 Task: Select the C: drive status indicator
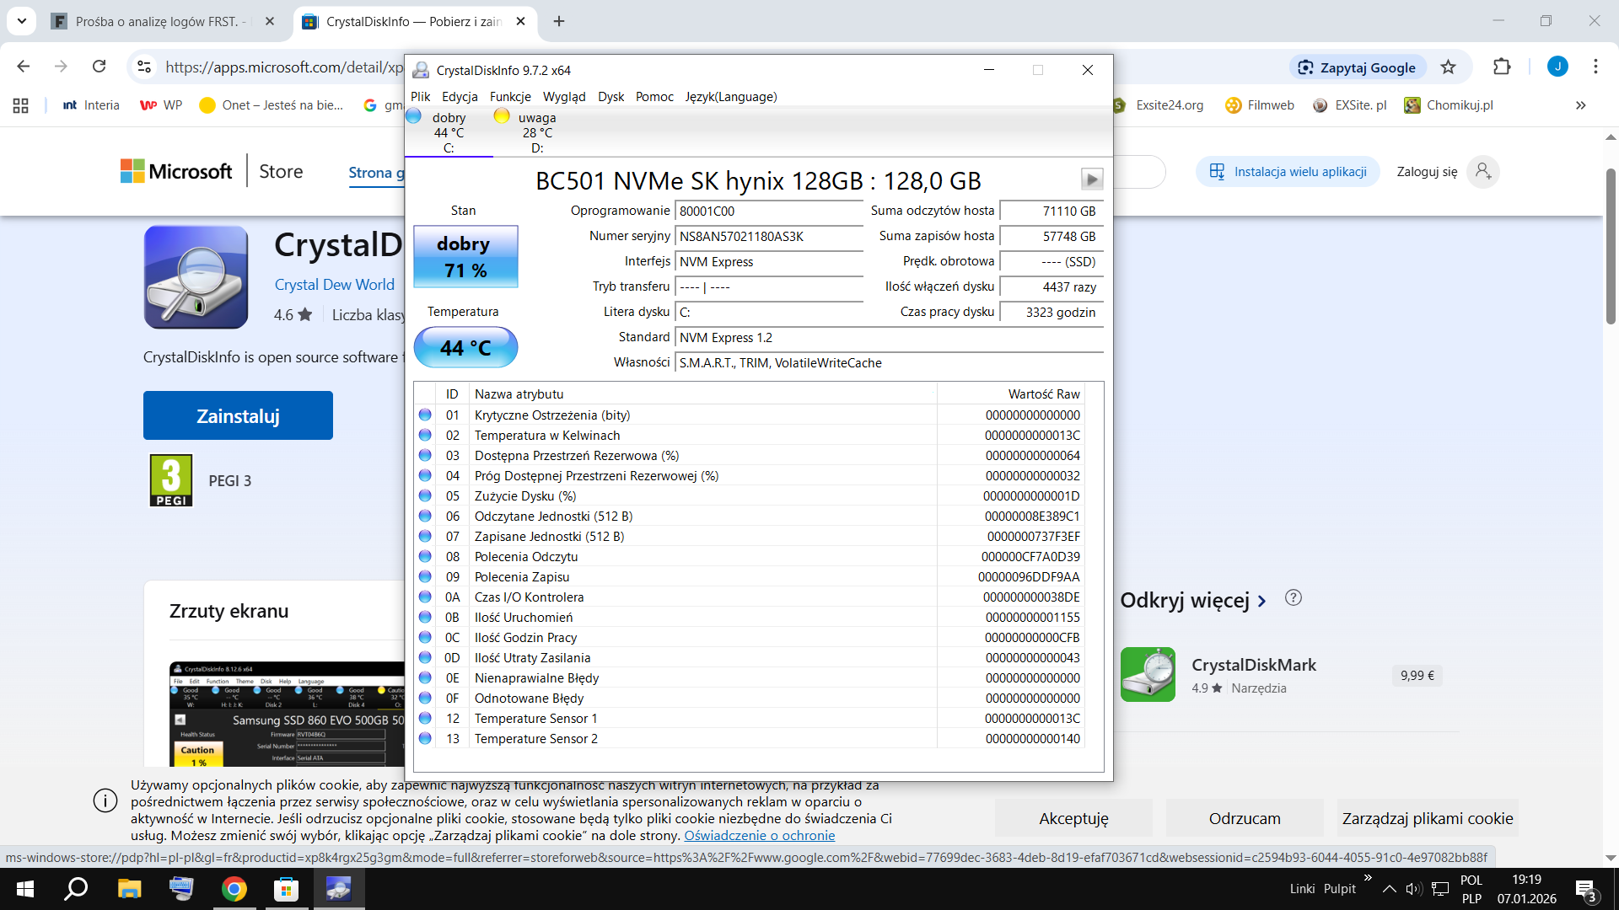click(448, 132)
